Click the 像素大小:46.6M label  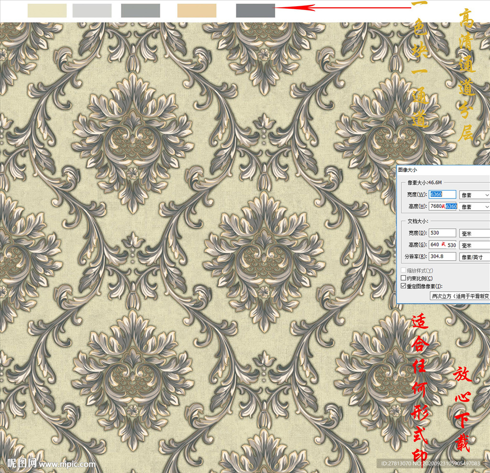click(x=425, y=182)
